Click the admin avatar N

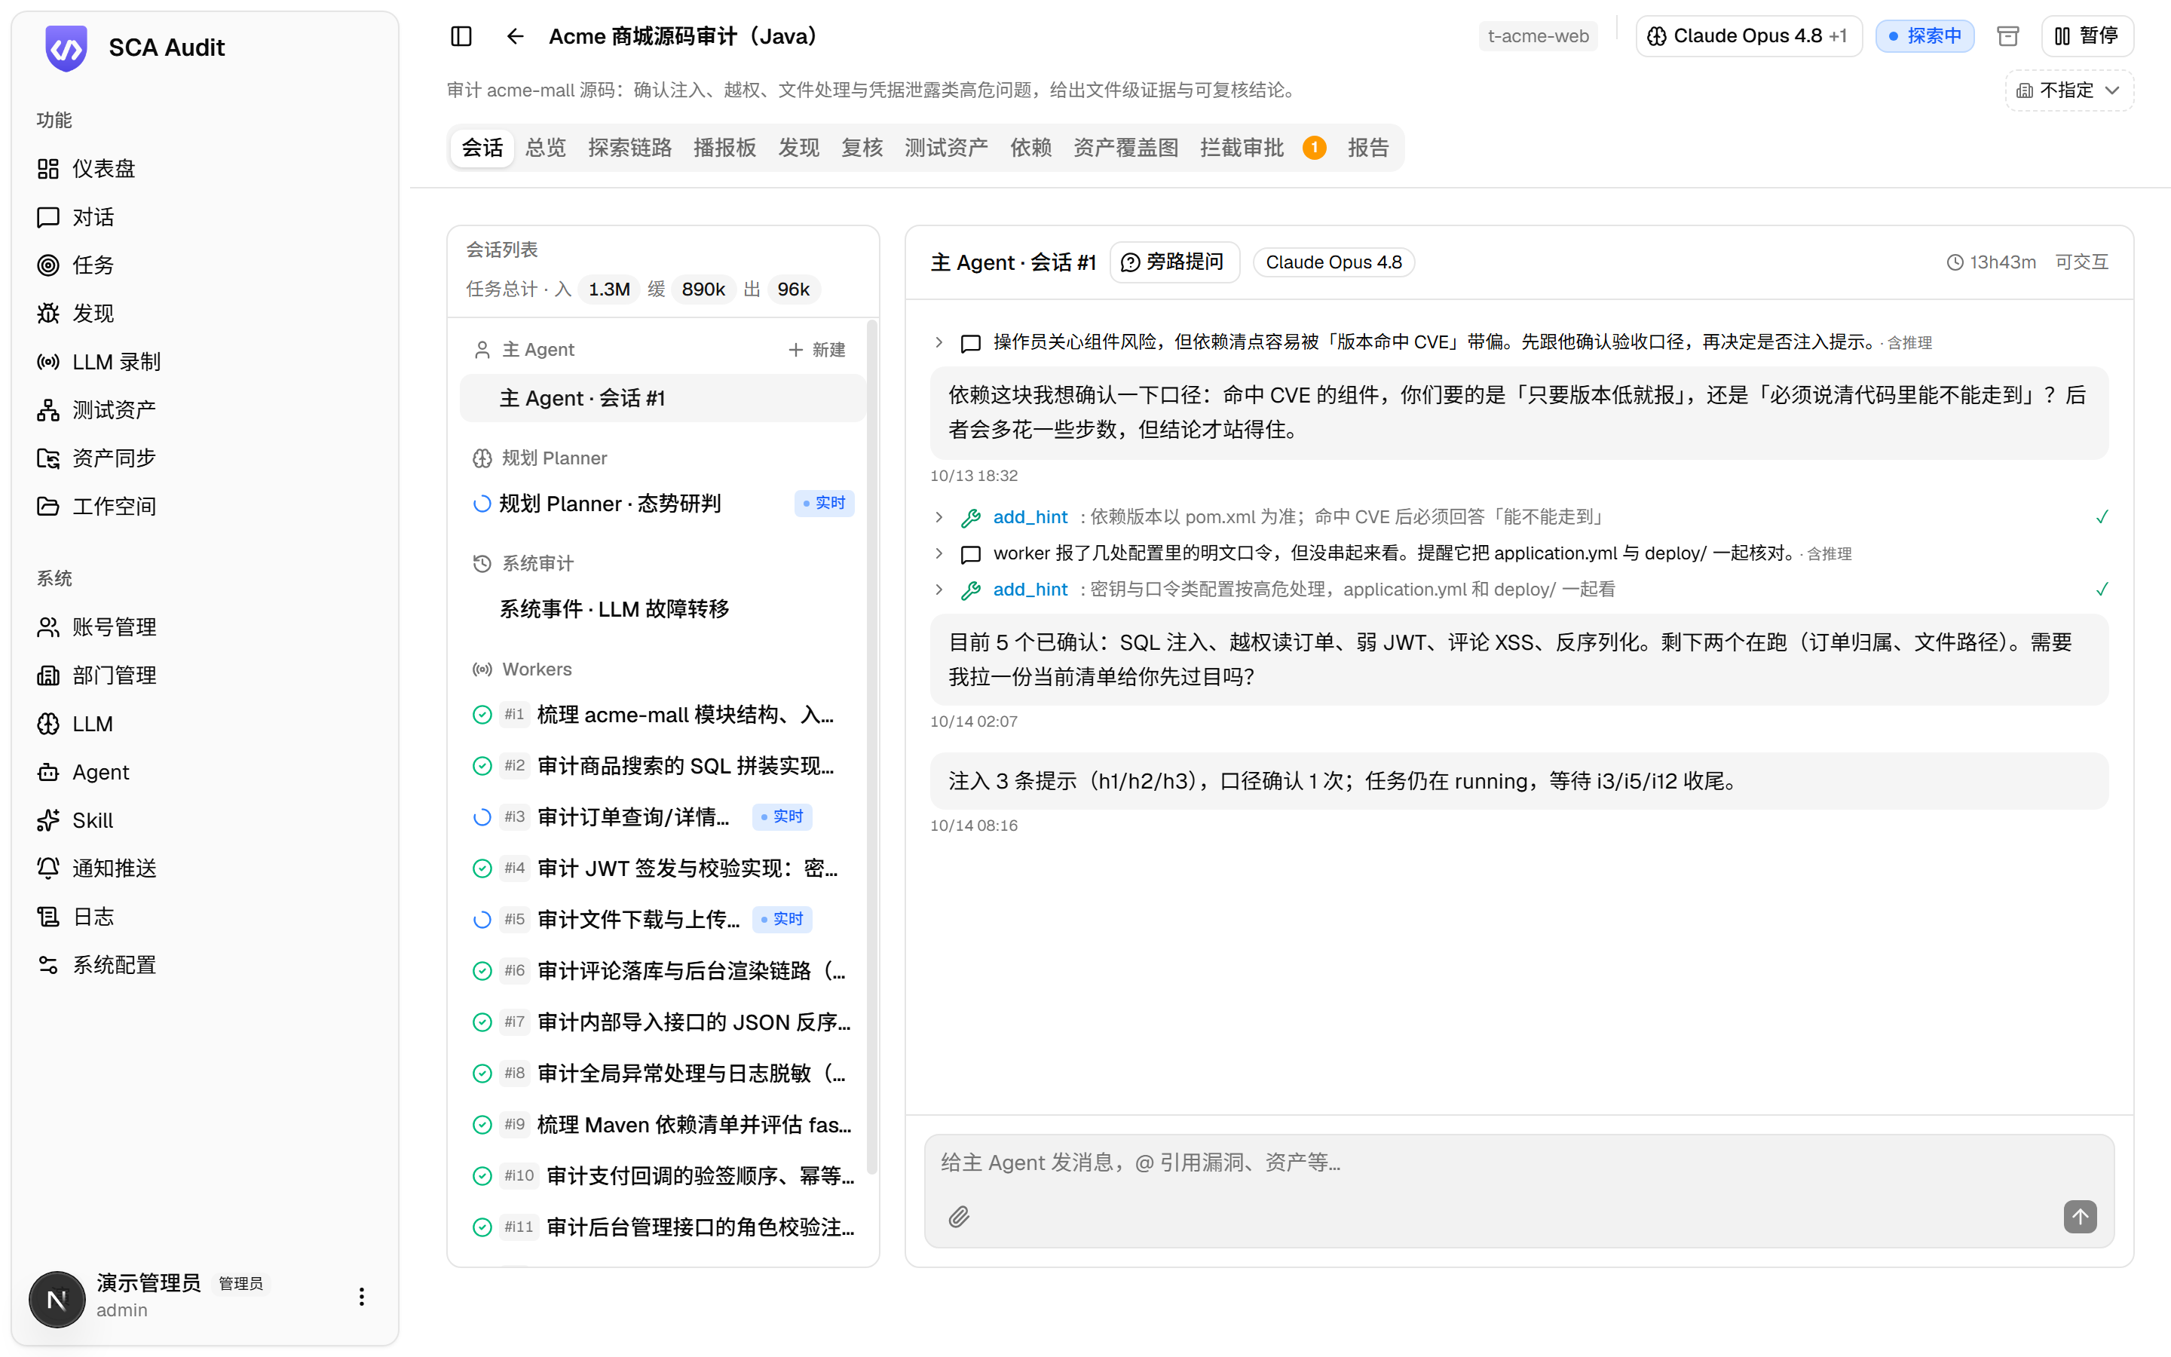pyautogui.click(x=57, y=1299)
